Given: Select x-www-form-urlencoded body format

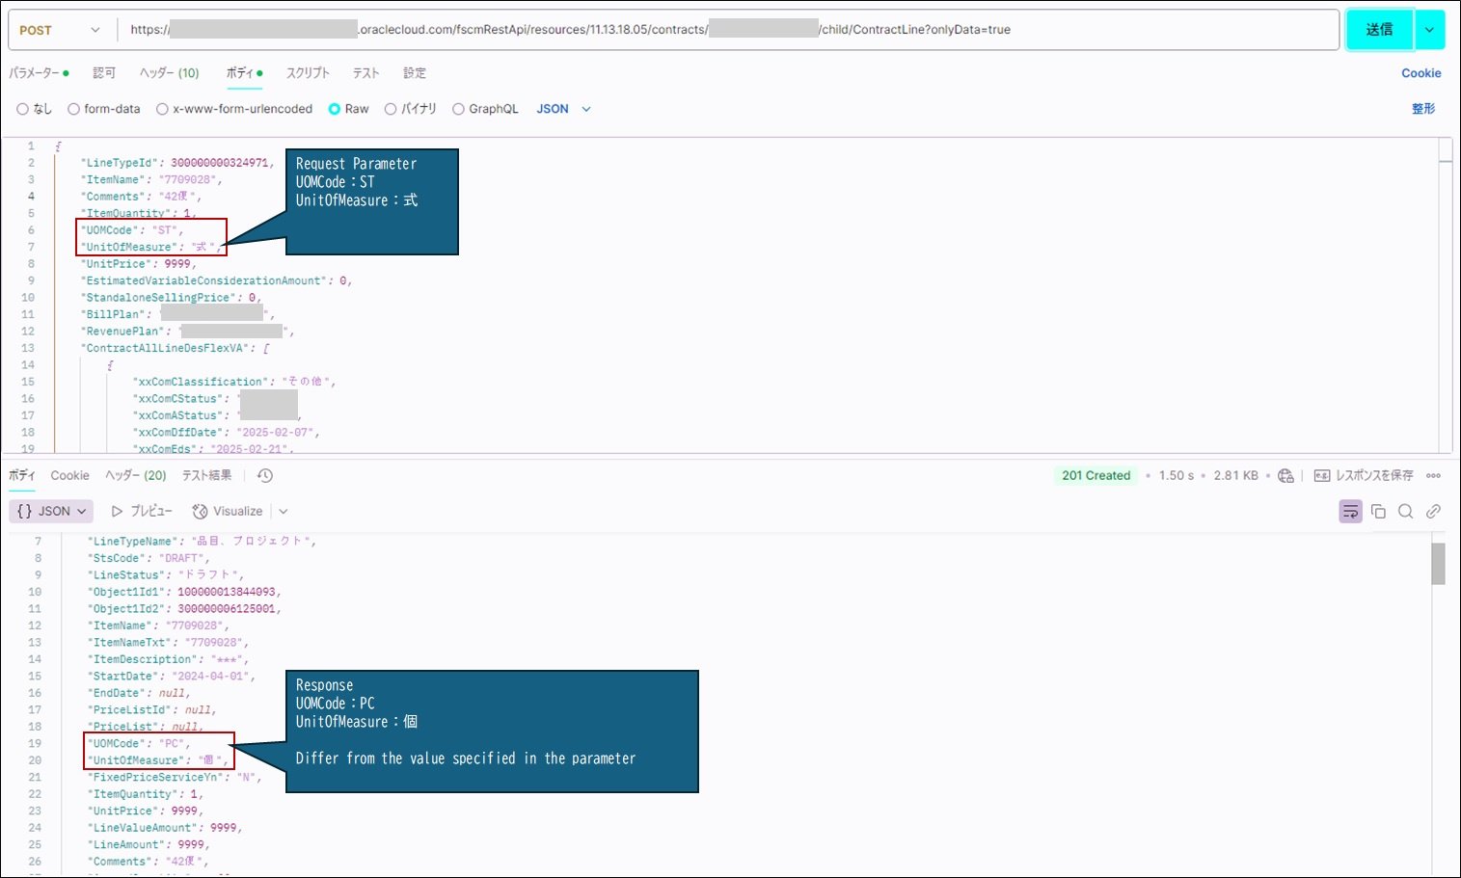Looking at the screenshot, I should (234, 108).
